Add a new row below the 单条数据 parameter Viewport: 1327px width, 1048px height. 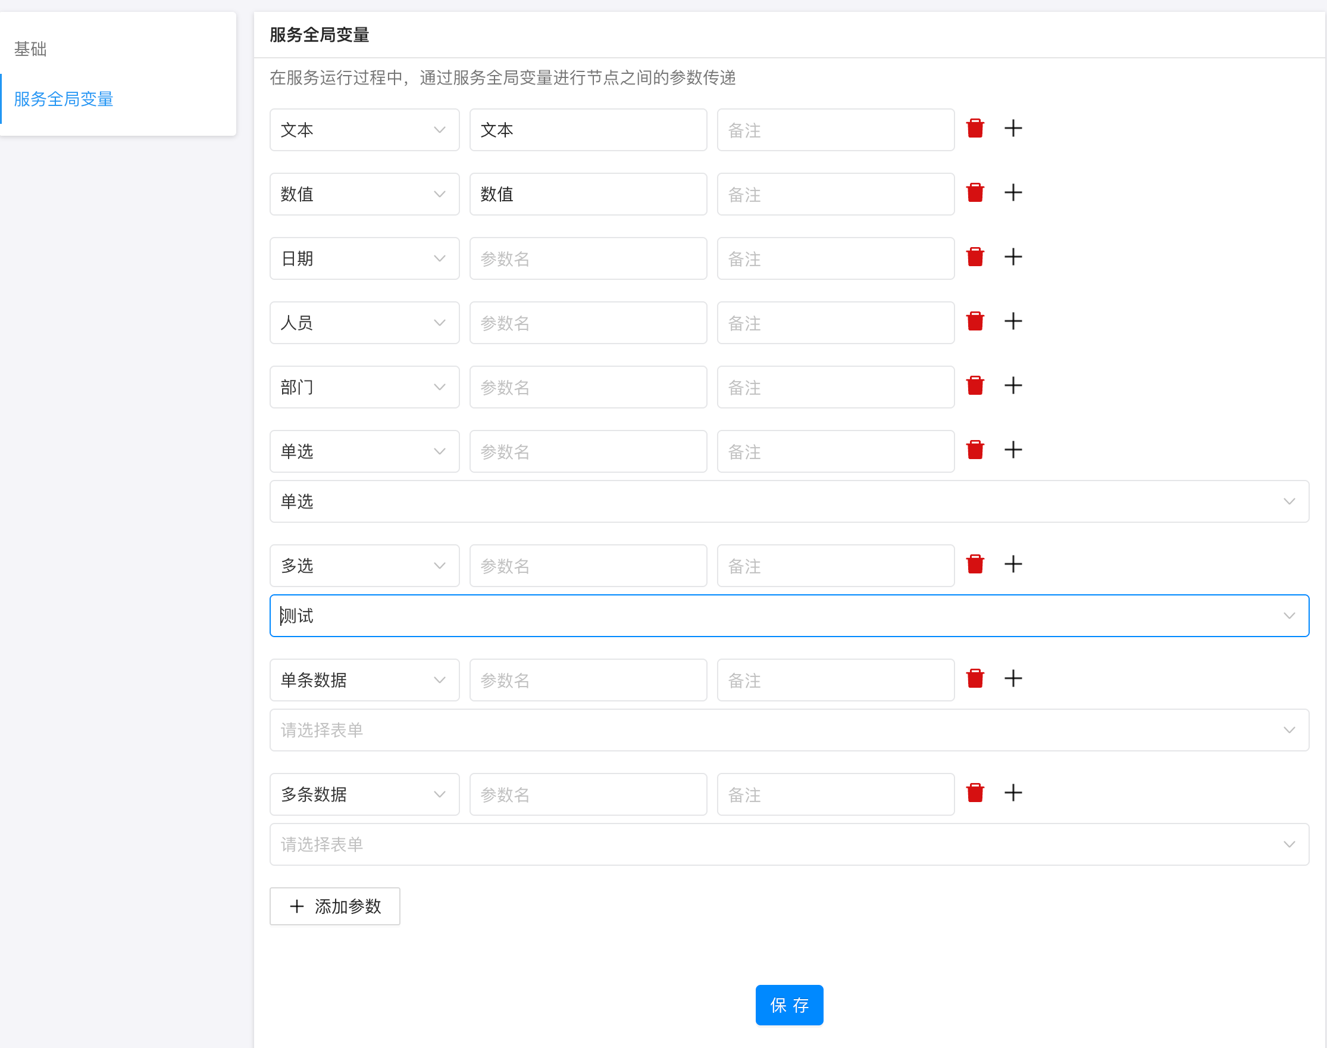click(x=1013, y=679)
